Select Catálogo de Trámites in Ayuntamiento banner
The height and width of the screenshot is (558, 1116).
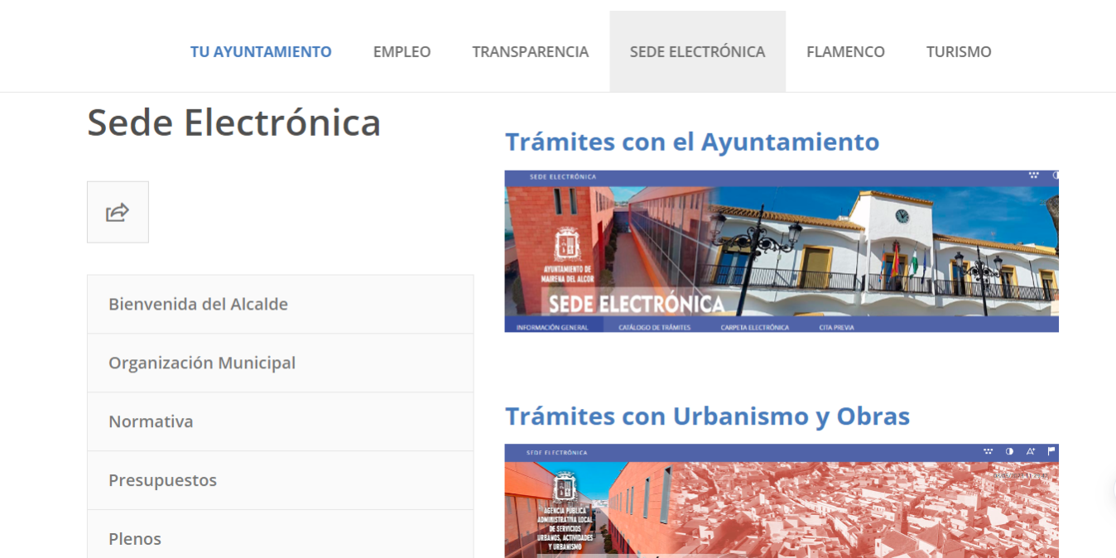(x=654, y=327)
